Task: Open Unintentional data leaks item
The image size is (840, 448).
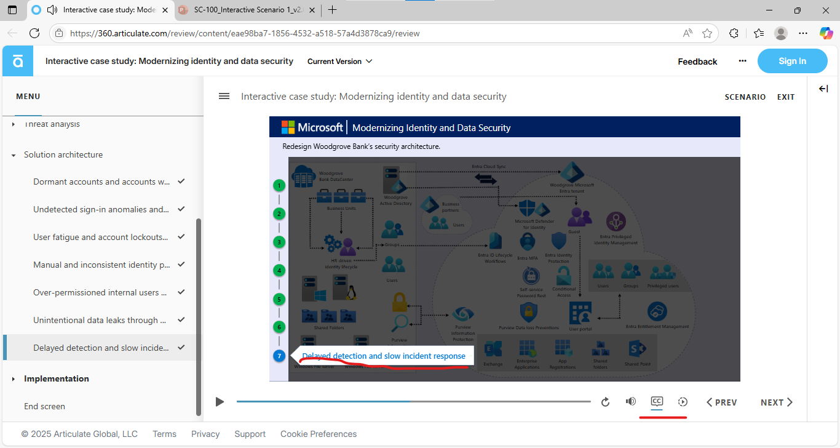Action: pos(100,321)
